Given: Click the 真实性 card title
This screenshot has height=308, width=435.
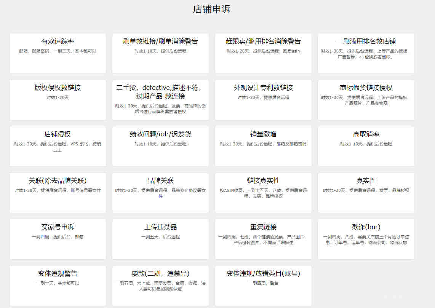Looking at the screenshot, I should [x=366, y=181].
